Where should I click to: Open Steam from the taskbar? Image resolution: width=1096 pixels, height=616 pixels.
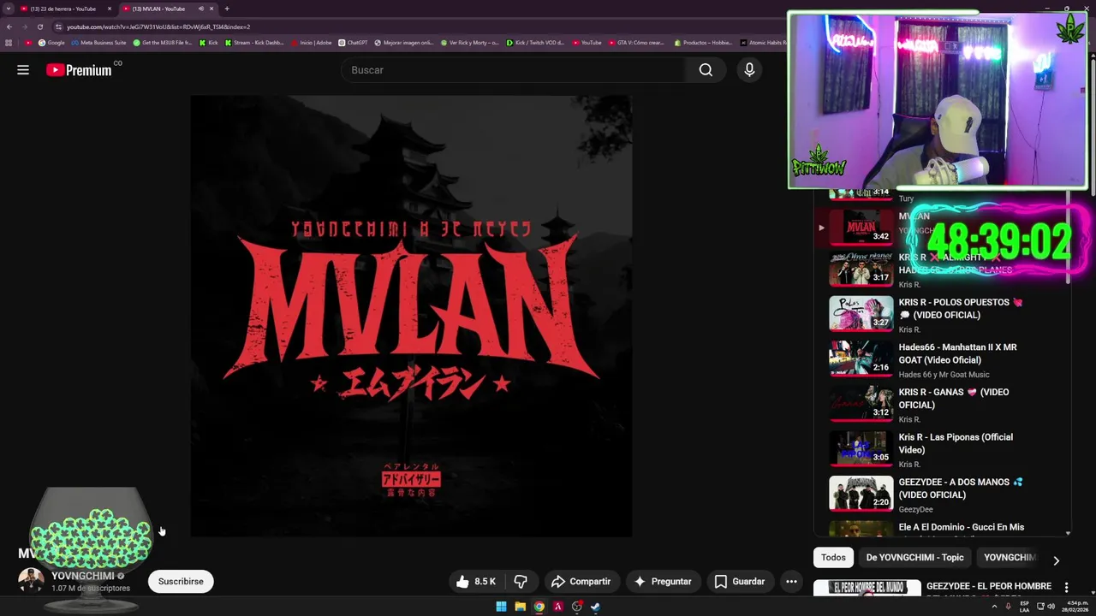(x=595, y=607)
